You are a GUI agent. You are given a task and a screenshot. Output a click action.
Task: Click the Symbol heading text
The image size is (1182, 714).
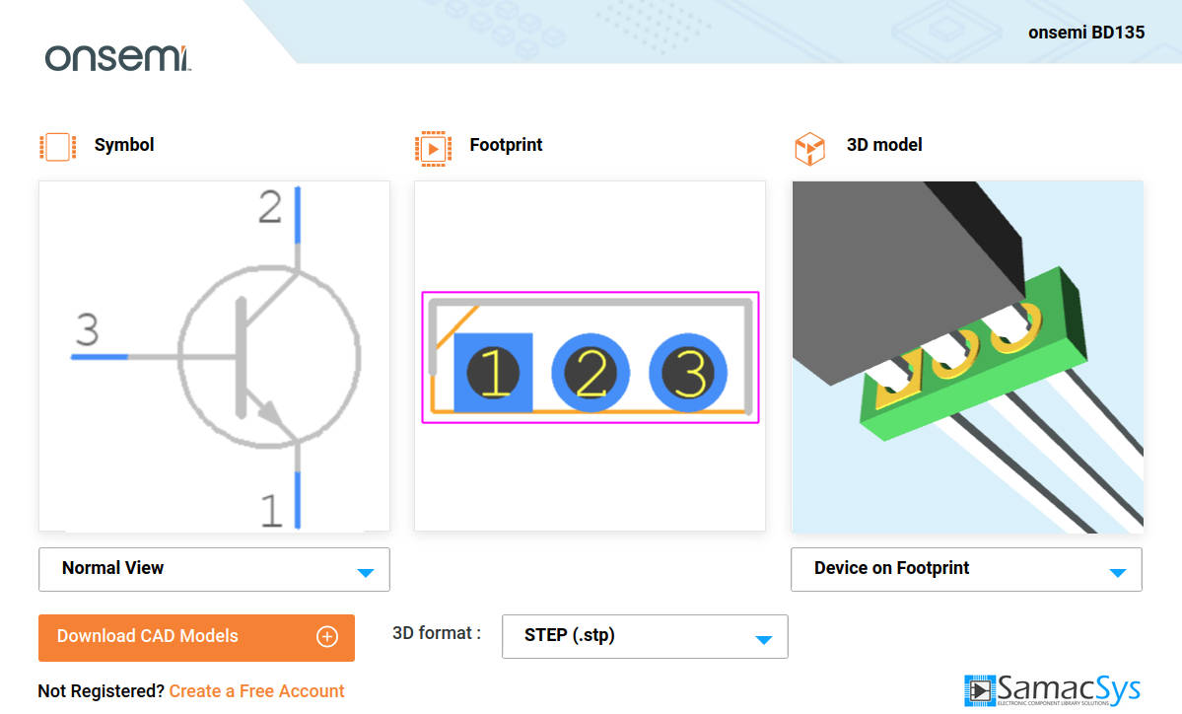click(x=123, y=145)
